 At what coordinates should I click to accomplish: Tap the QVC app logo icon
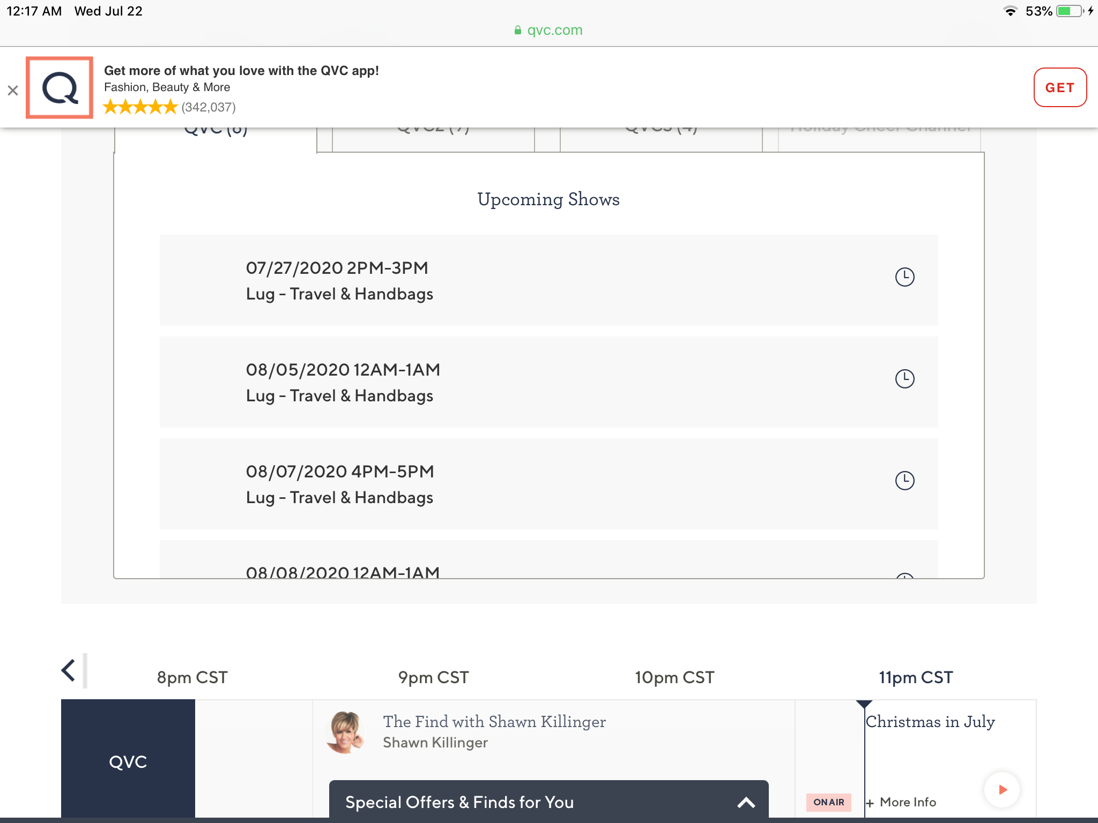pyautogui.click(x=60, y=87)
